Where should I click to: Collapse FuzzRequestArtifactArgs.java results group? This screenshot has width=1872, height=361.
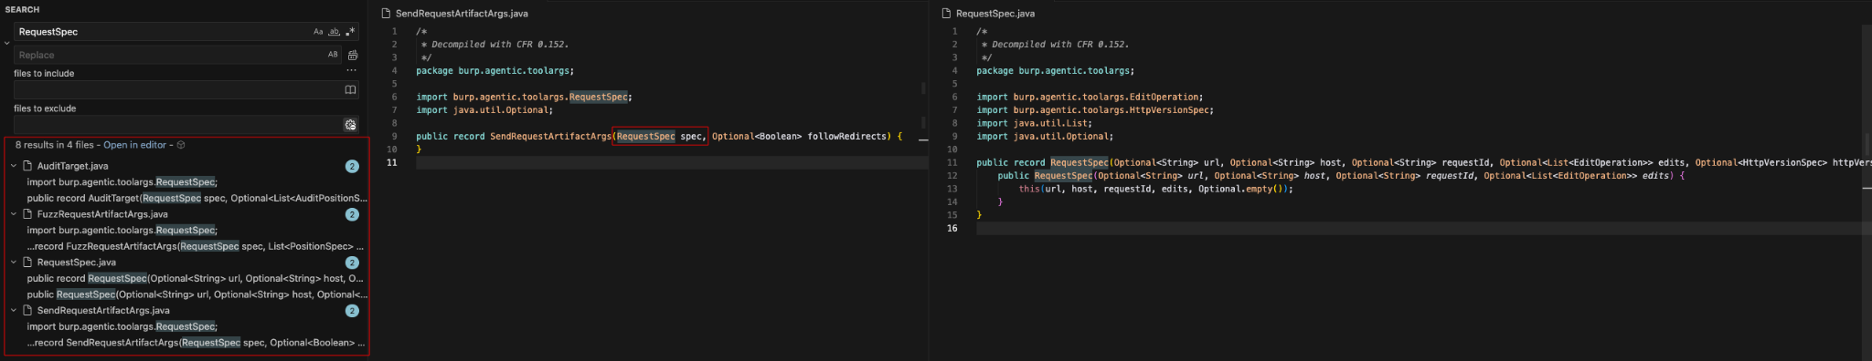pos(14,214)
